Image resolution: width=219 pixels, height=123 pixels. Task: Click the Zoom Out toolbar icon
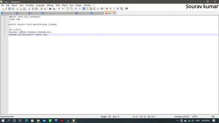pos(62,9)
